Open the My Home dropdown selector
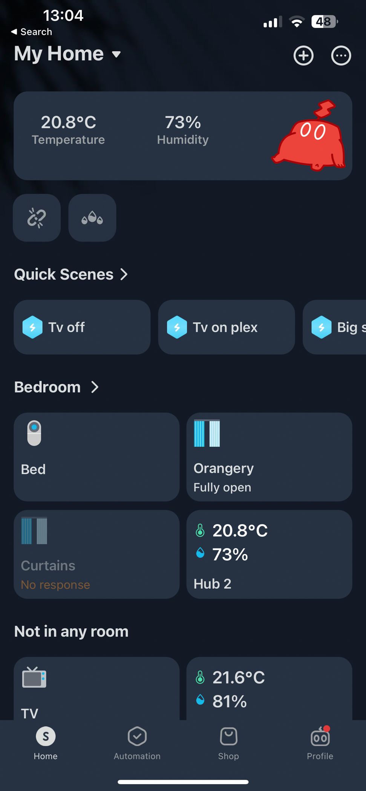Screen dimensions: 366x791 68,54
